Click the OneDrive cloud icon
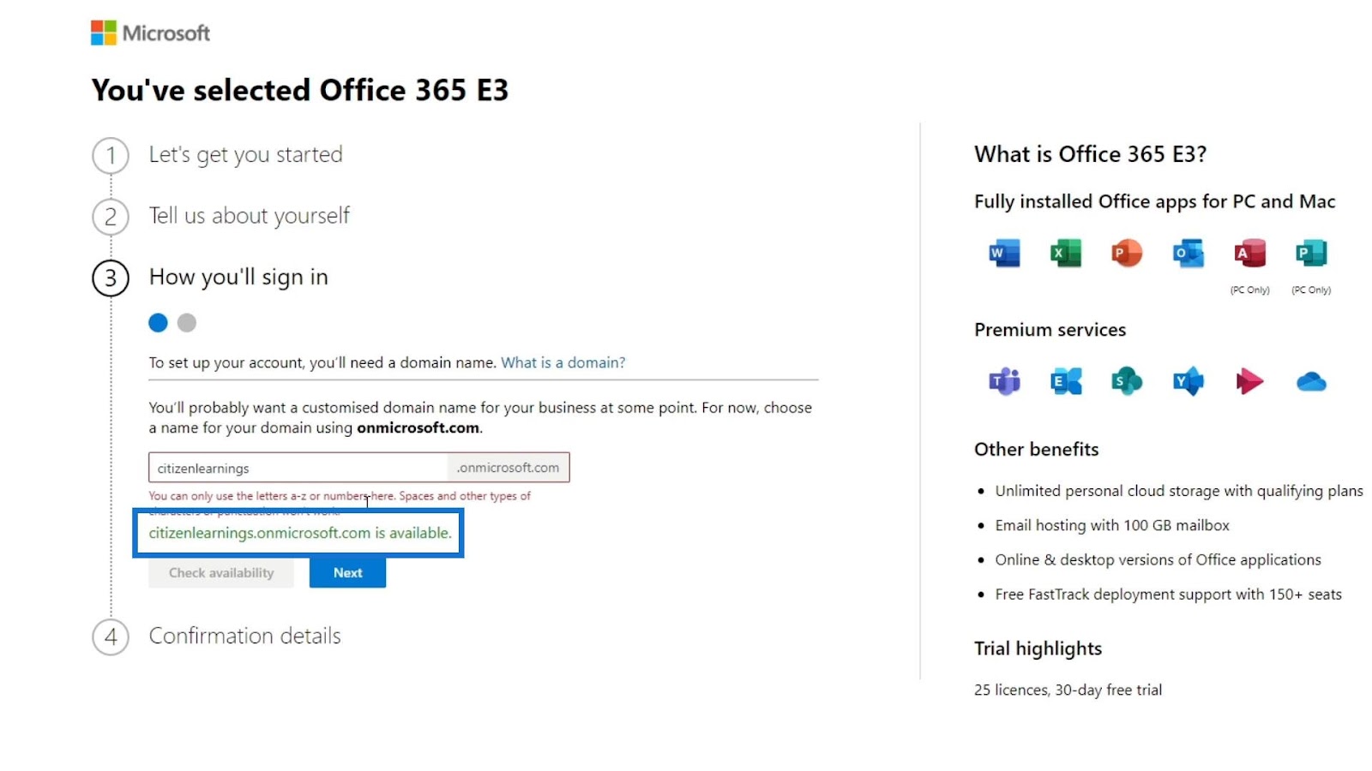Viewport: 1372px width, 771px height. (x=1311, y=381)
